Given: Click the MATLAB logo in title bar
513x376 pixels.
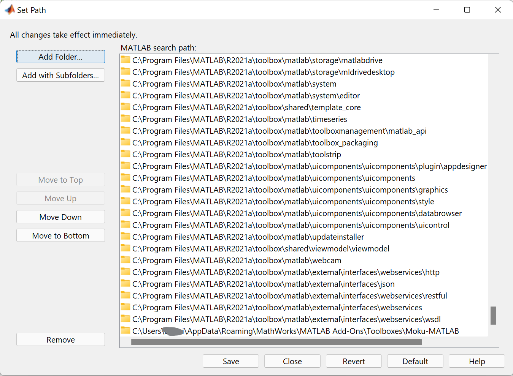Looking at the screenshot, I should (x=10, y=9).
